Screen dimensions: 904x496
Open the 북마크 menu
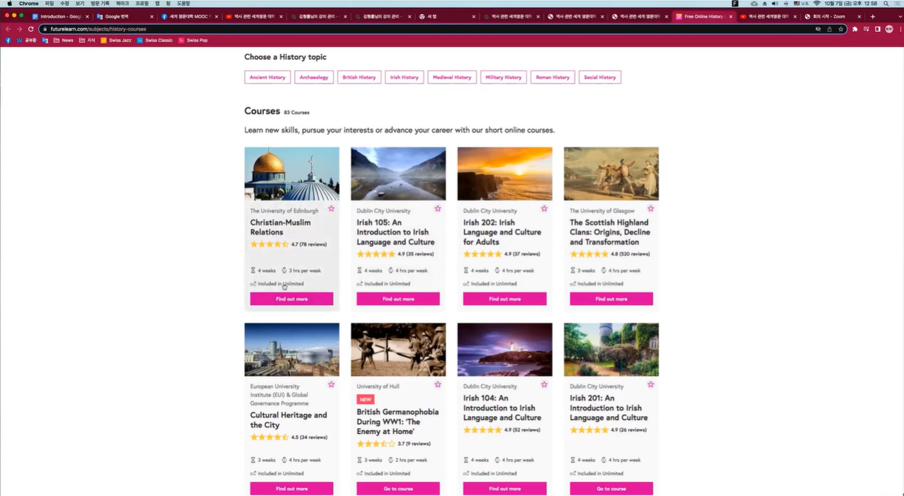123,4
